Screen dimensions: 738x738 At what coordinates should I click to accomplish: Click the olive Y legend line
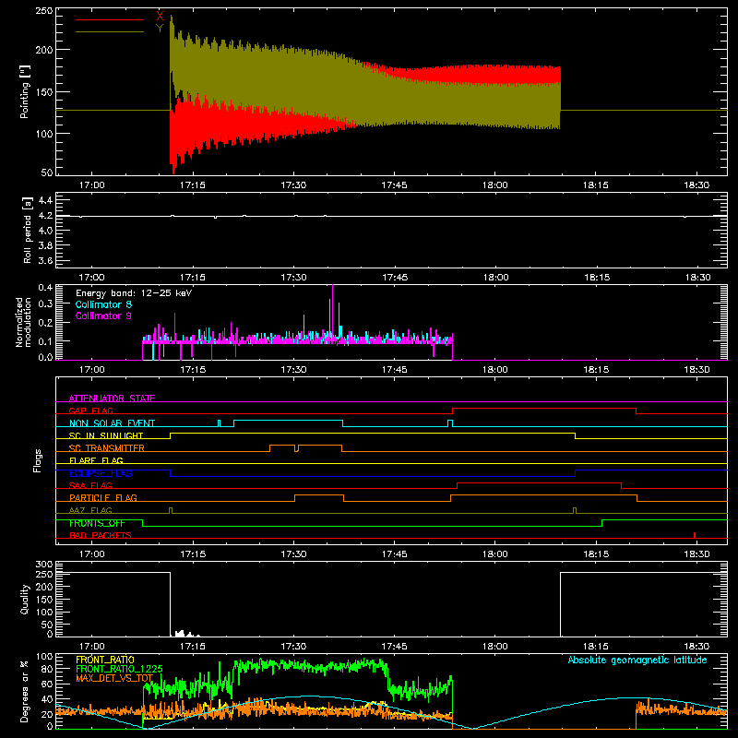(x=110, y=32)
